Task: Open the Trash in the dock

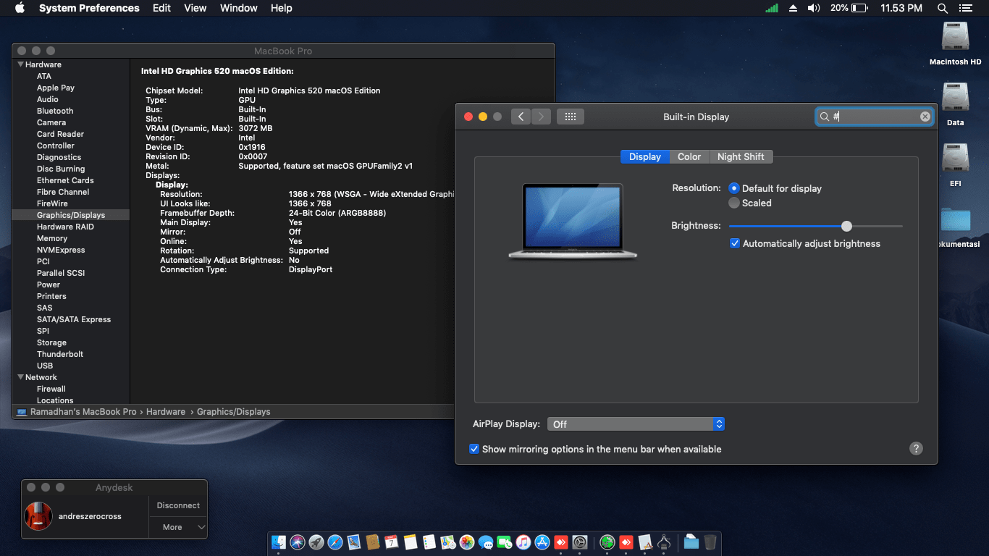Action: click(710, 542)
